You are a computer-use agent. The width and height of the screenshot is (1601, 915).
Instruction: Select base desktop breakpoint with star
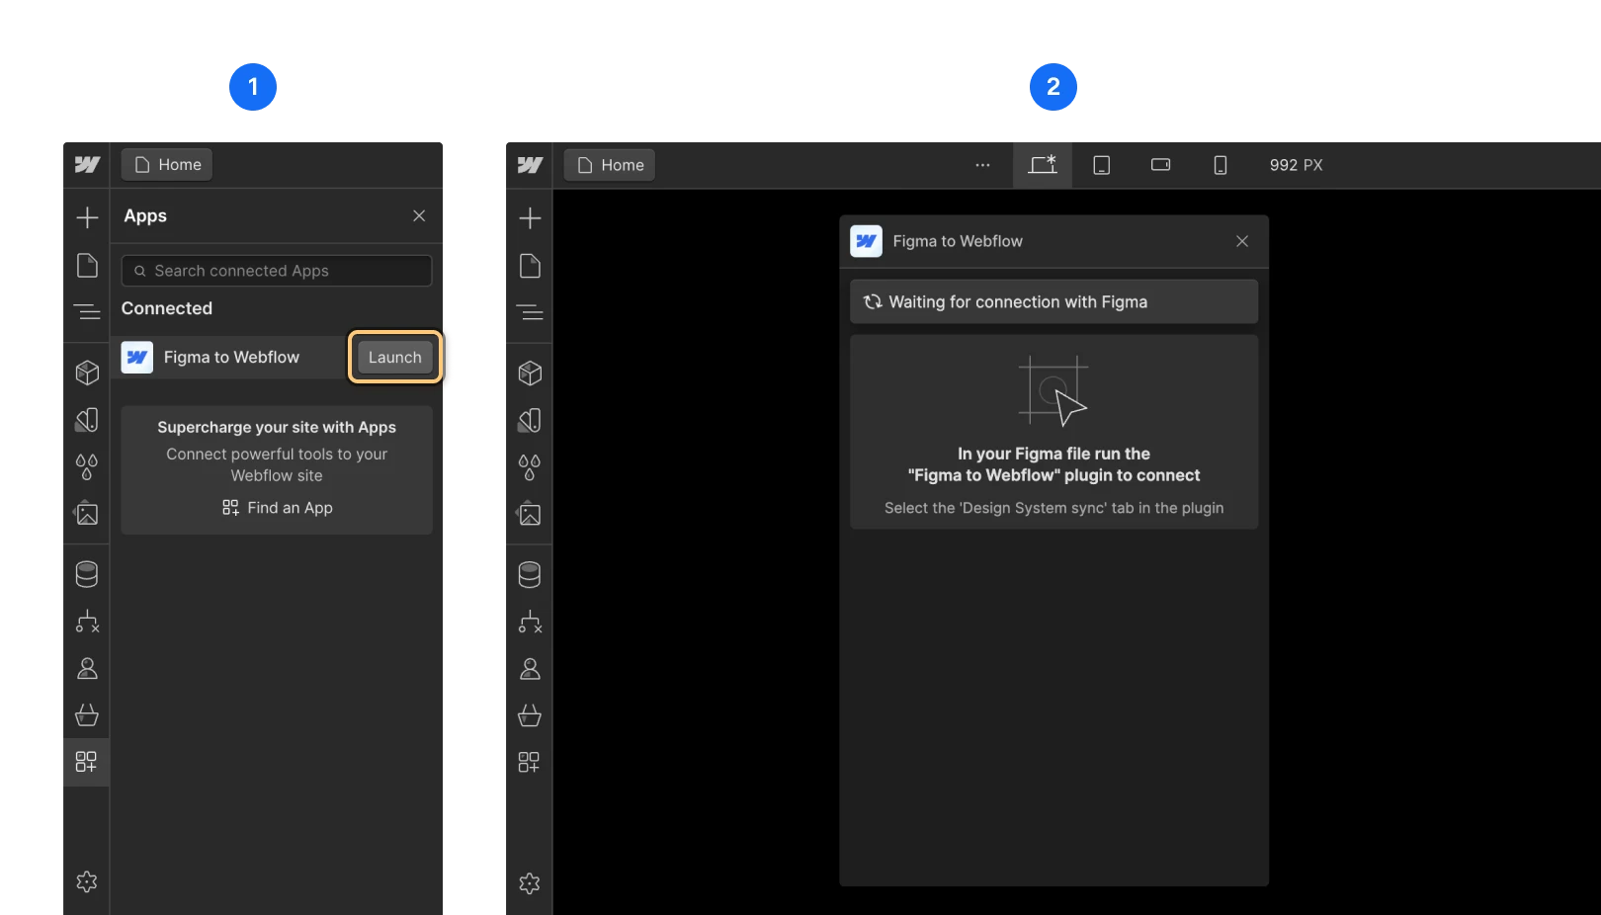click(x=1043, y=165)
